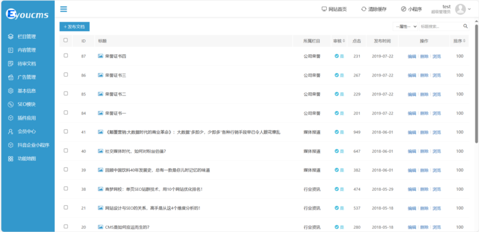
Task: Click the 基本信息 gear icon
Action: [11, 90]
